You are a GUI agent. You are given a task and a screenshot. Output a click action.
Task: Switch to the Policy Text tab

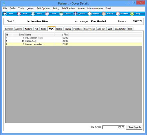click(x=89, y=29)
